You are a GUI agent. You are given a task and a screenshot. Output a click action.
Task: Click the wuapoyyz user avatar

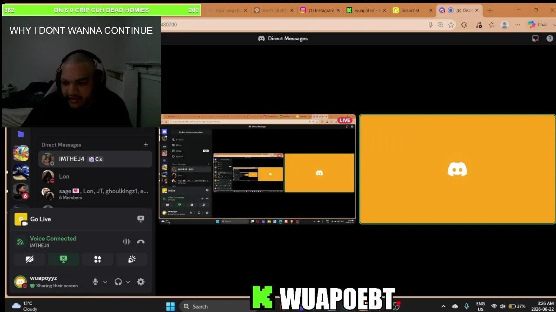click(20, 282)
